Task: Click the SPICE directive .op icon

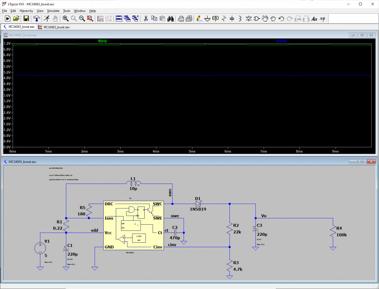Action: [322, 19]
